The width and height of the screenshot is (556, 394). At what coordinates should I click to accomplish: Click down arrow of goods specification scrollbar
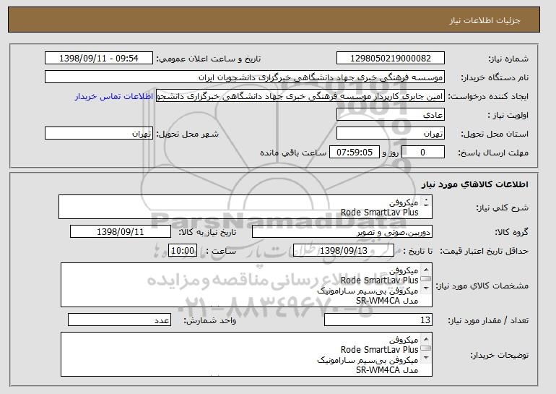tap(426, 288)
